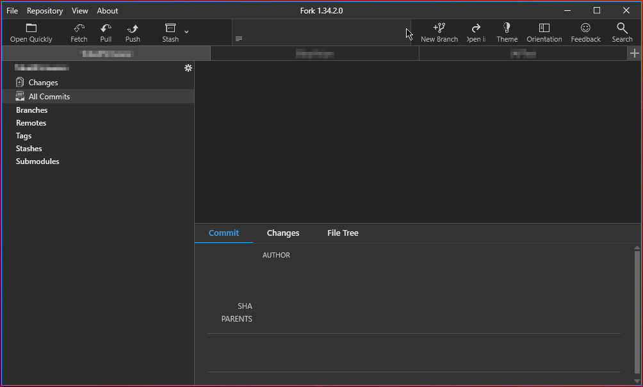
Task: Open the About menu
Action: [107, 11]
